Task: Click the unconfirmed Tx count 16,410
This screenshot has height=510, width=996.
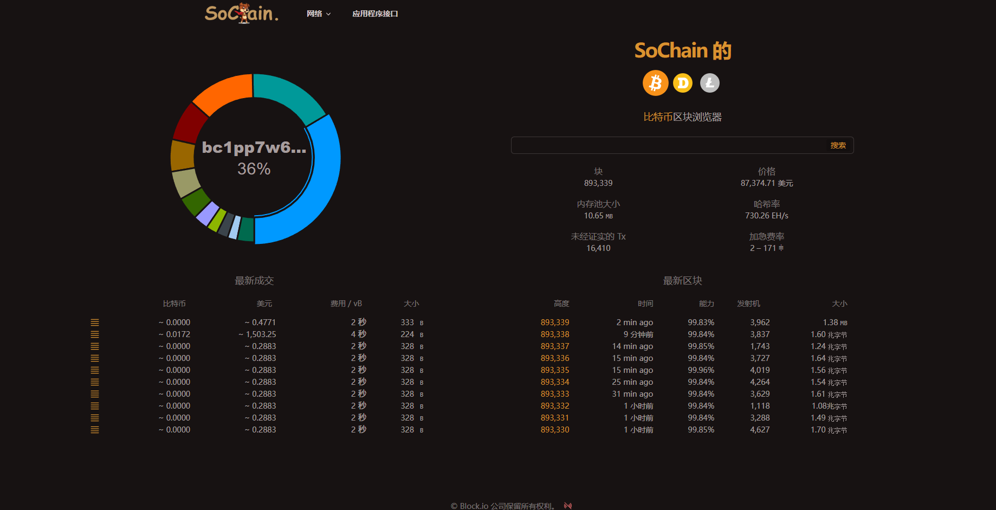Action: (x=598, y=248)
